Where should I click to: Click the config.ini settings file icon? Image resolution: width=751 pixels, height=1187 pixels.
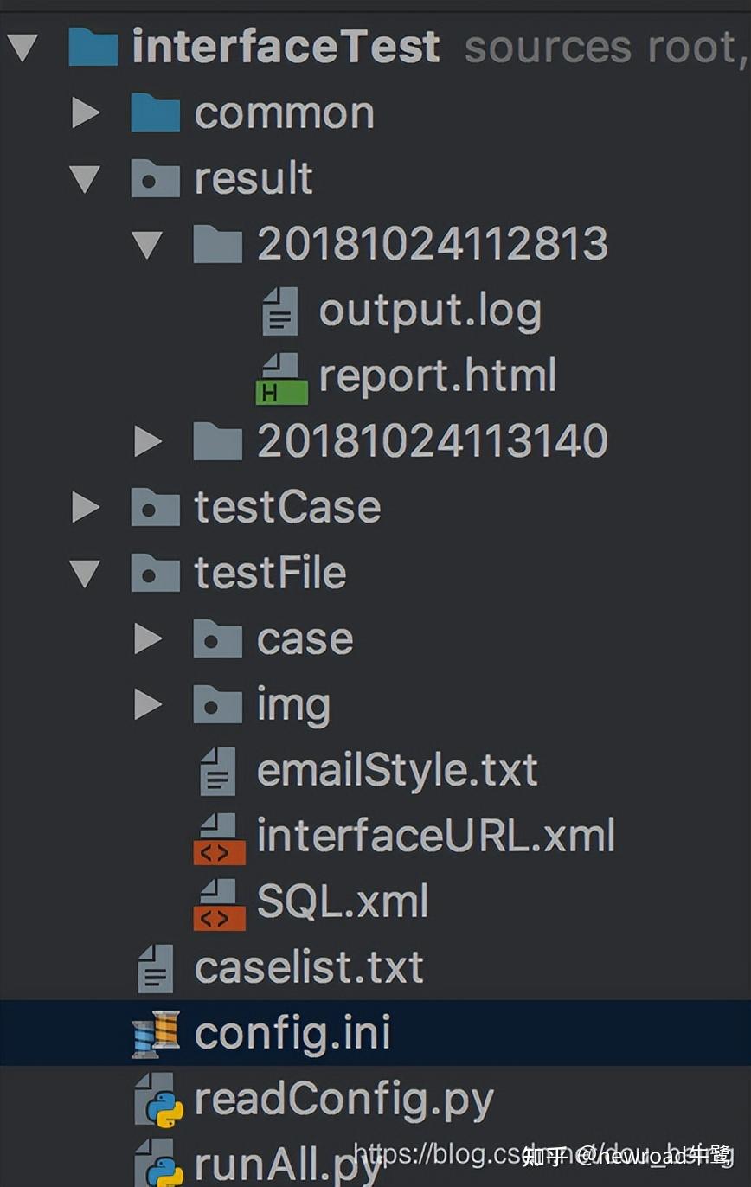[156, 1034]
